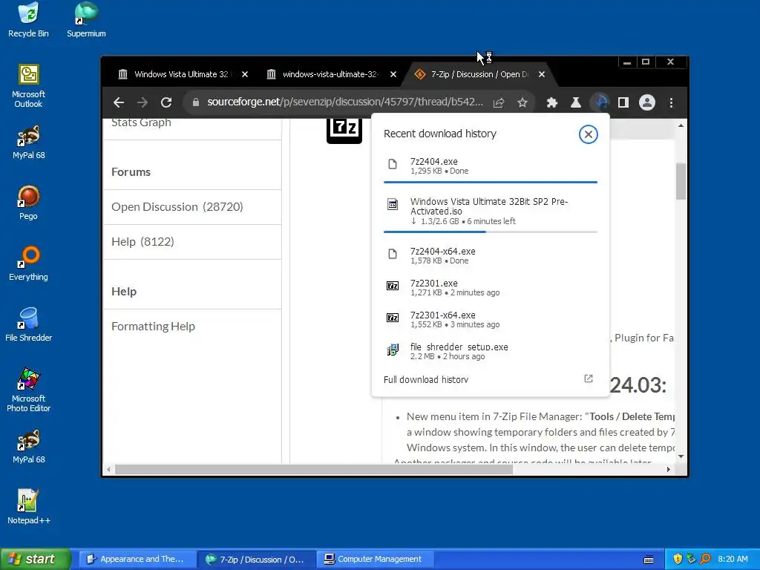
Task: Open the Microsoft Photo Editor desktop icon
Action: coord(28,390)
